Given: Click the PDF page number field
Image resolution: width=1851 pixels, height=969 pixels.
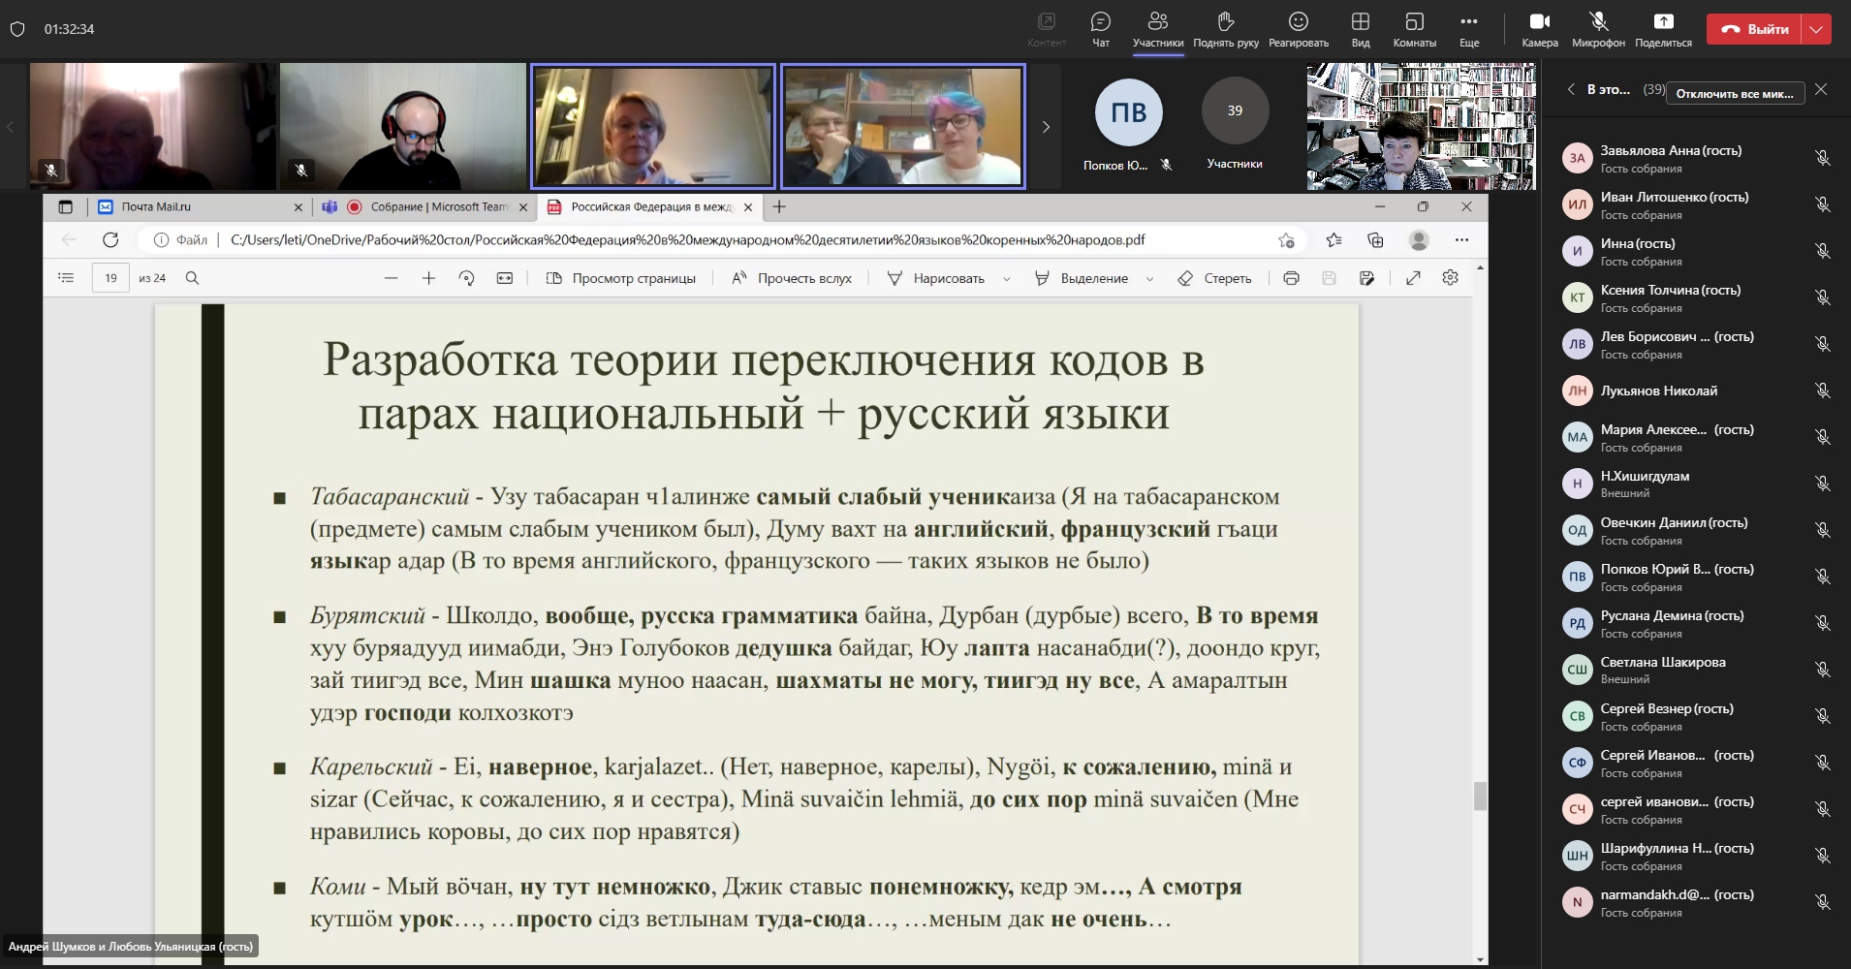Looking at the screenshot, I should pyautogui.click(x=110, y=278).
